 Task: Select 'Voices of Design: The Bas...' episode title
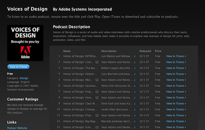(x=80, y=68)
